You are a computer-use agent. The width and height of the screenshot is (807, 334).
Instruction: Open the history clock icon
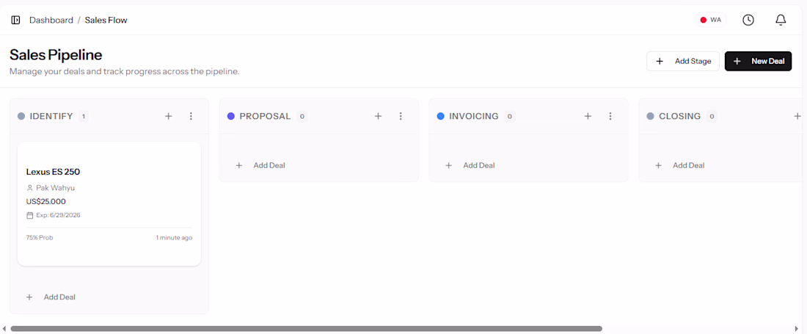748,20
